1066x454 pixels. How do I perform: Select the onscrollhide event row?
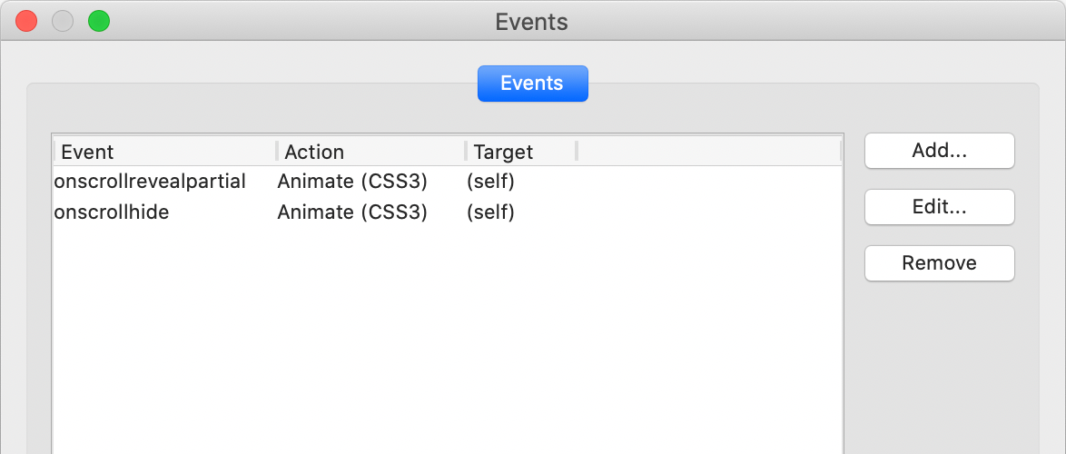112,212
